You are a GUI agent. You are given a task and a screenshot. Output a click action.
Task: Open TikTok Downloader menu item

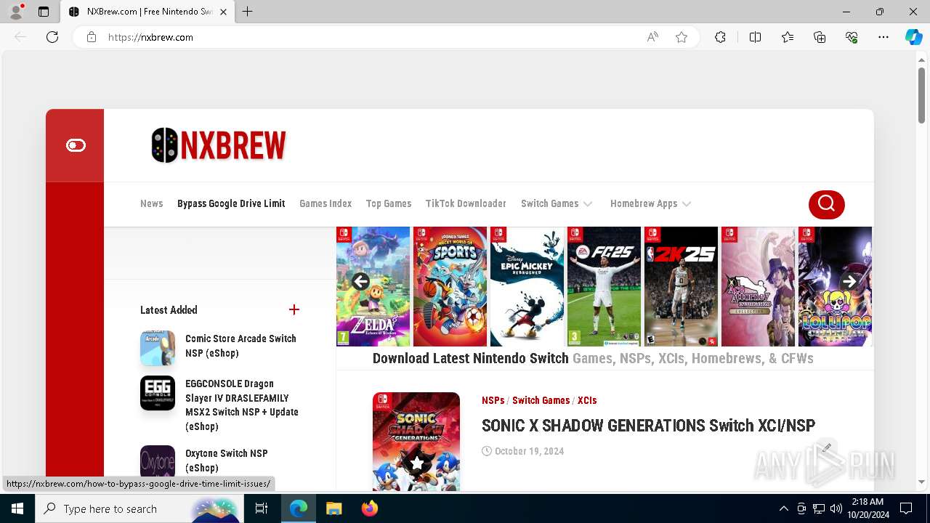pyautogui.click(x=466, y=203)
